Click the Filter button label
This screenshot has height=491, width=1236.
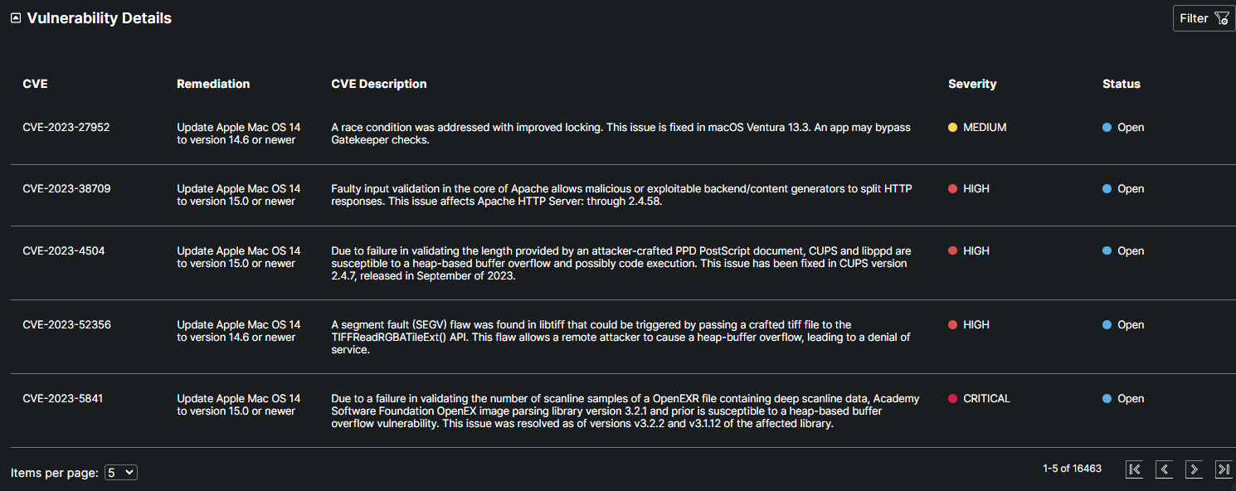tap(1194, 18)
